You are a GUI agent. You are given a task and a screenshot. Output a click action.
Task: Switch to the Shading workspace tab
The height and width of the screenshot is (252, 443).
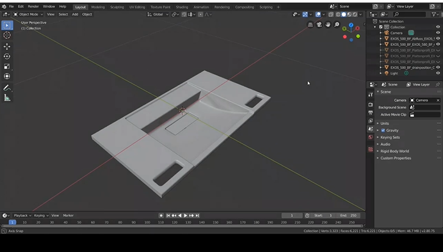(182, 7)
